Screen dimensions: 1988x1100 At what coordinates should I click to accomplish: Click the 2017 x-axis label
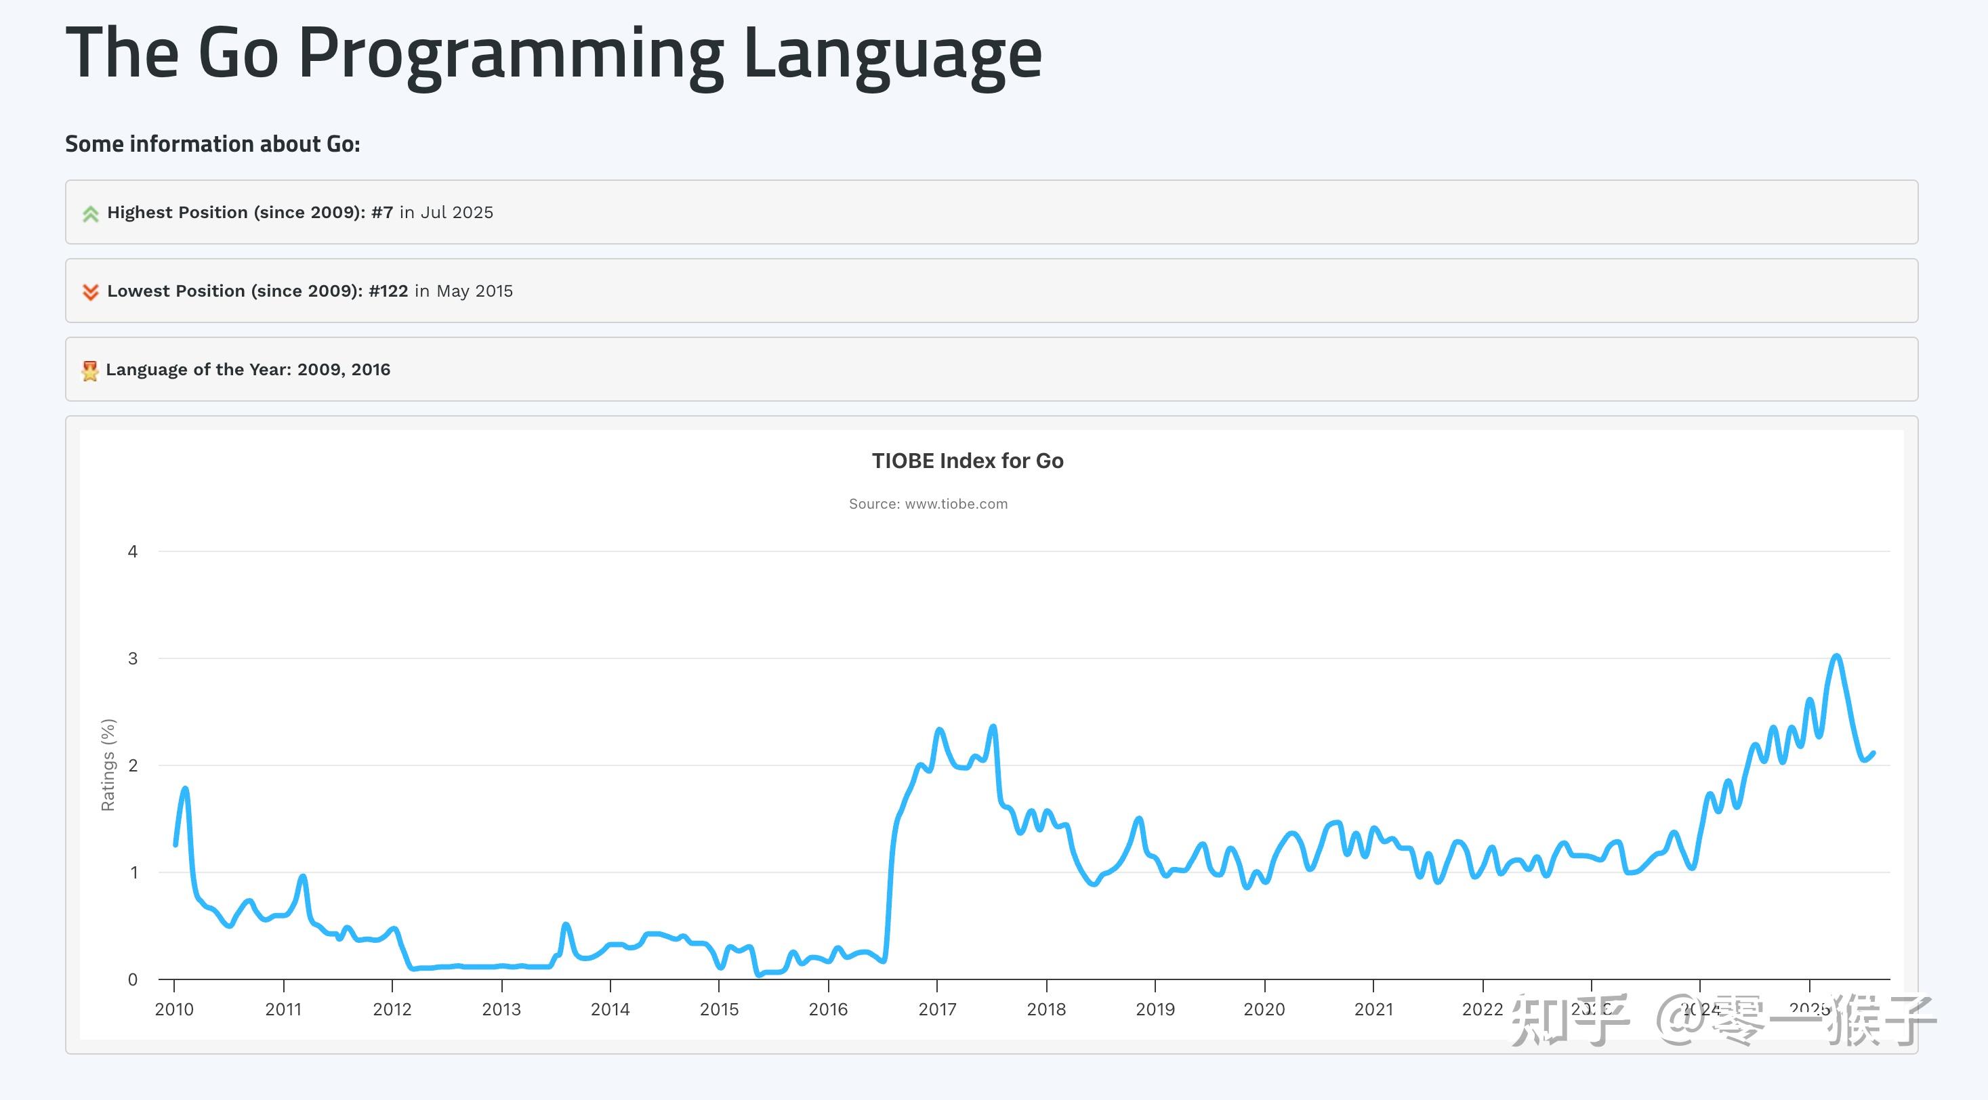(937, 1009)
